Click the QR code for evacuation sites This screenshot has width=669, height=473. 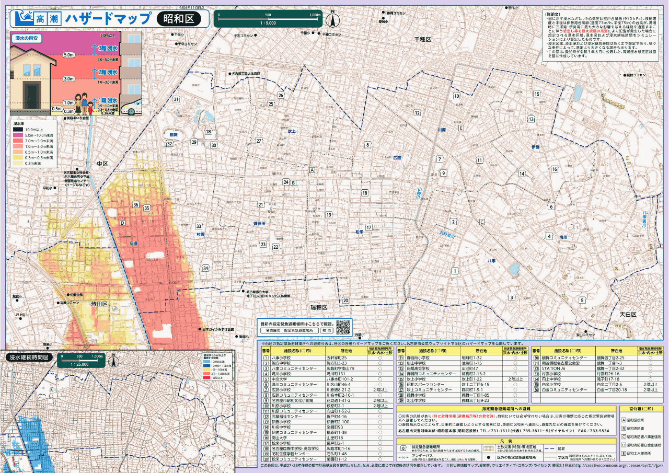(343, 327)
